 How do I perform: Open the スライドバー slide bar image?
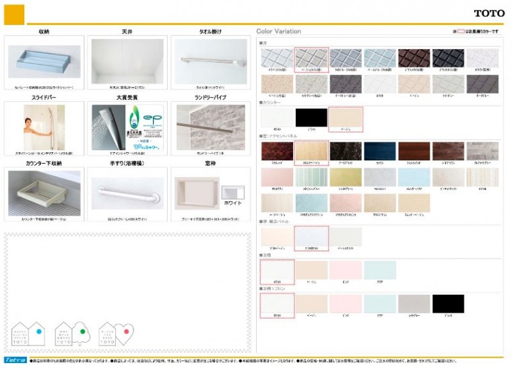pyautogui.click(x=44, y=127)
